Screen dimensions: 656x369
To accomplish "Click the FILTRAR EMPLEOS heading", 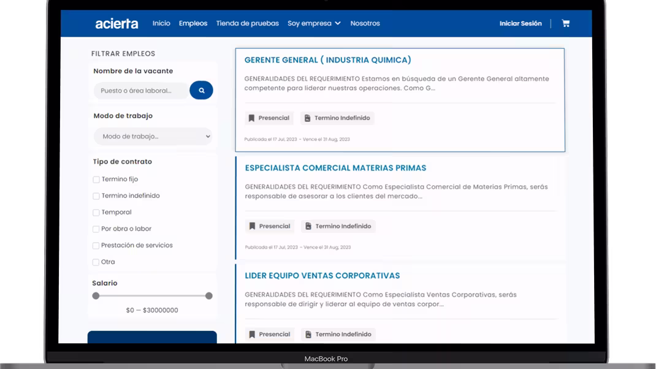I will pyautogui.click(x=123, y=53).
